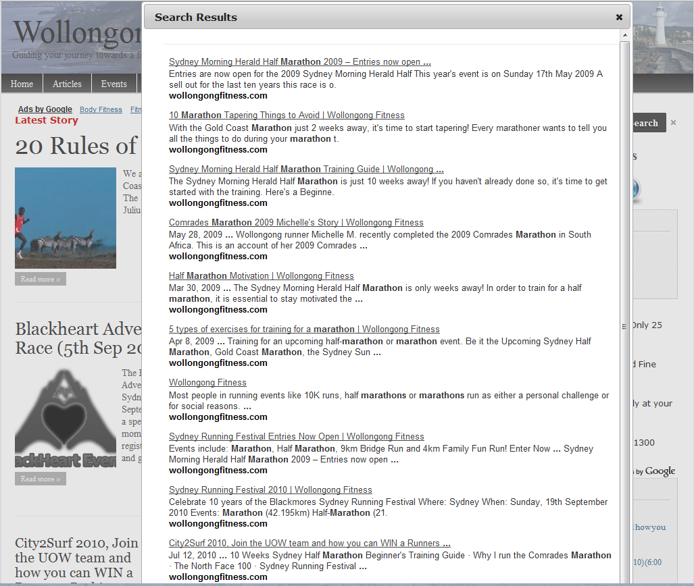694x586 pixels.
Task: Open 'Sydney Running Festival 2010' result
Action: (x=270, y=490)
